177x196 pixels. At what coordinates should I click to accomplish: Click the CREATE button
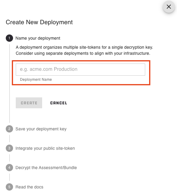(x=29, y=103)
